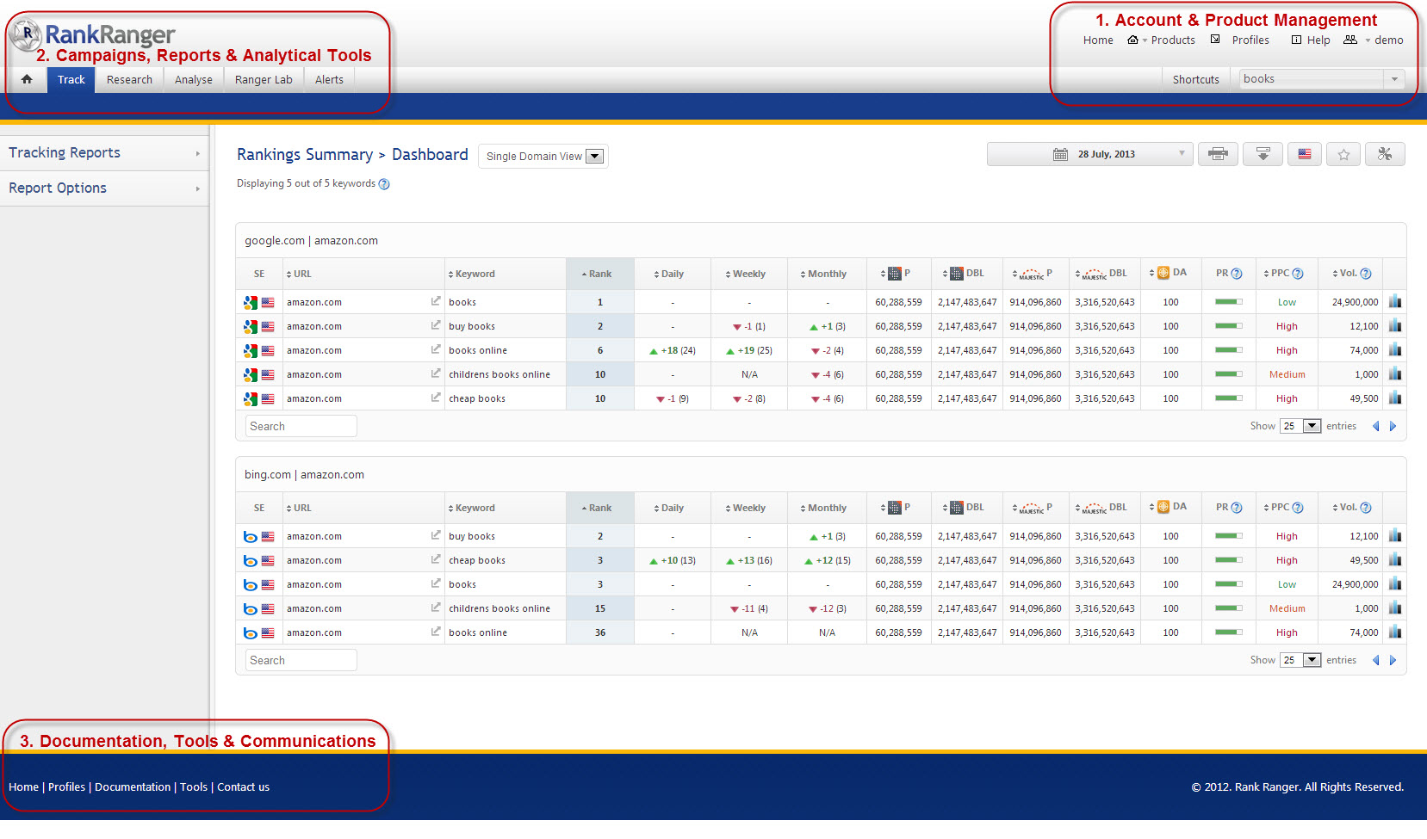Click the print report icon
The width and height of the screenshot is (1427, 839).
pyautogui.click(x=1217, y=154)
